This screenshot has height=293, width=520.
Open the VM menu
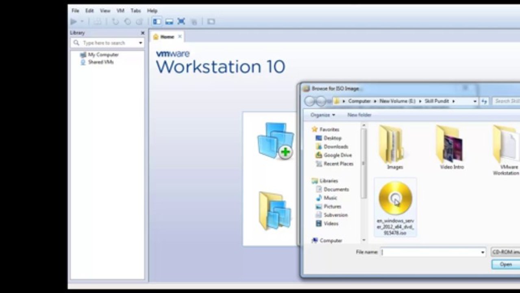point(120,11)
